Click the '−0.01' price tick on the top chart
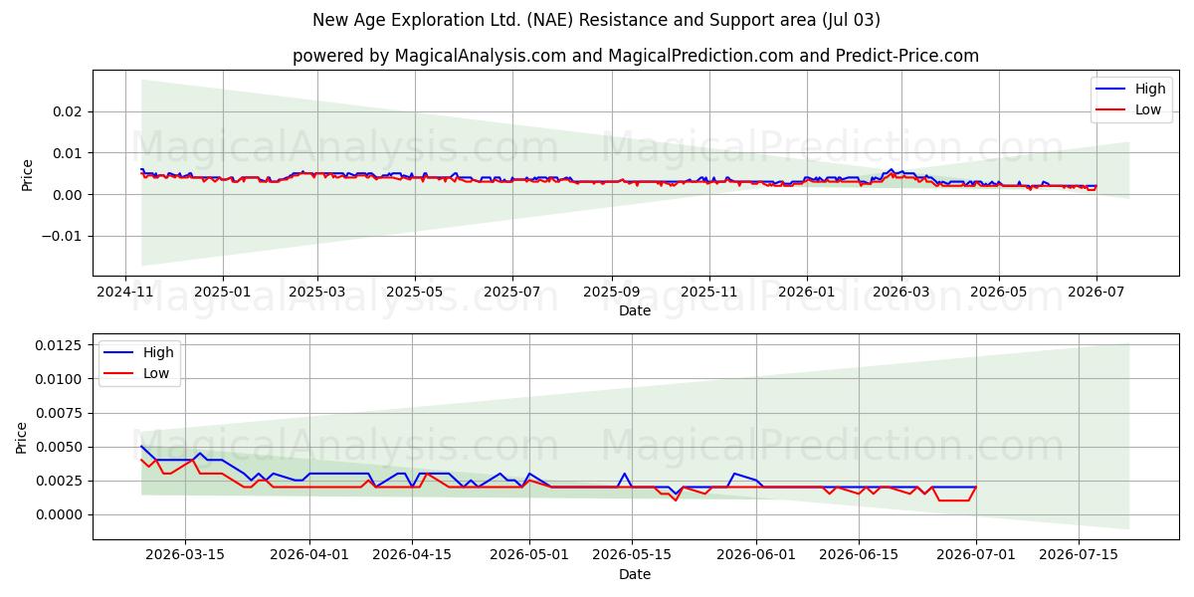This screenshot has height=597, width=1194. click(x=63, y=236)
